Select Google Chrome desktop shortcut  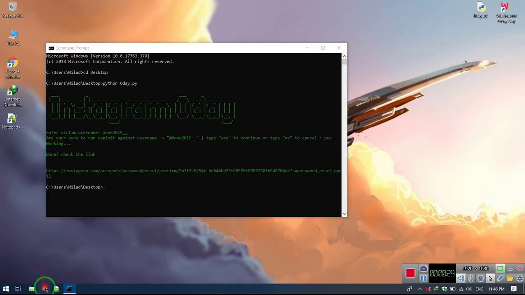pyautogui.click(x=13, y=68)
